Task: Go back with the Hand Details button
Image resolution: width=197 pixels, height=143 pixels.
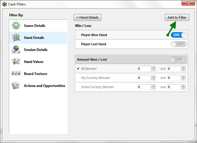Action: tap(87, 17)
